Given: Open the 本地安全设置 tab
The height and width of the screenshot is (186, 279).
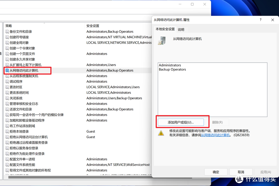Looking at the screenshot, I should 165,29.
